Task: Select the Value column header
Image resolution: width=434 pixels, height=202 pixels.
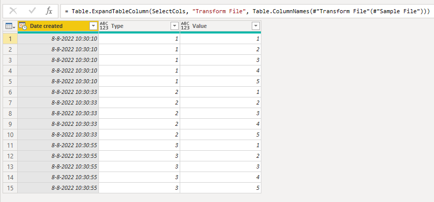Action: pos(220,26)
